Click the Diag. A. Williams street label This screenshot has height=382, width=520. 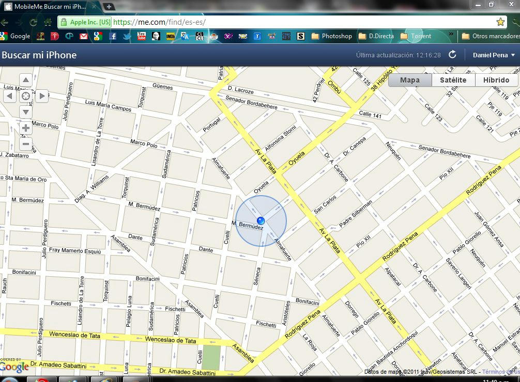click(91, 189)
